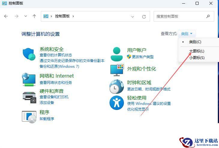The height and width of the screenshot is (148, 219).
Task: Click the 搜索控制面板 search field
Action: tap(180, 16)
